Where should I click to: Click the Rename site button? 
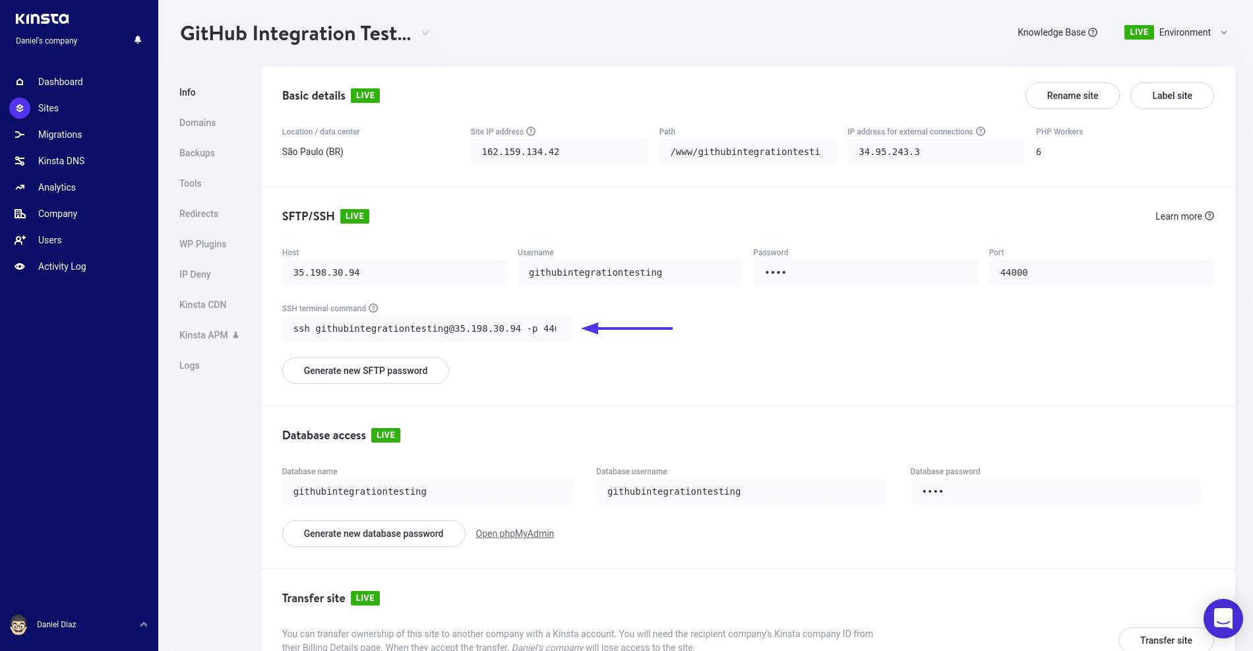coord(1072,96)
